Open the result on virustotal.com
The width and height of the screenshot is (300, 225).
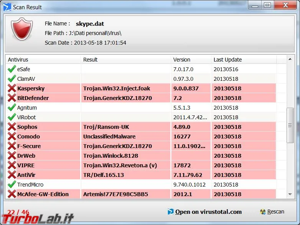tap(208, 212)
